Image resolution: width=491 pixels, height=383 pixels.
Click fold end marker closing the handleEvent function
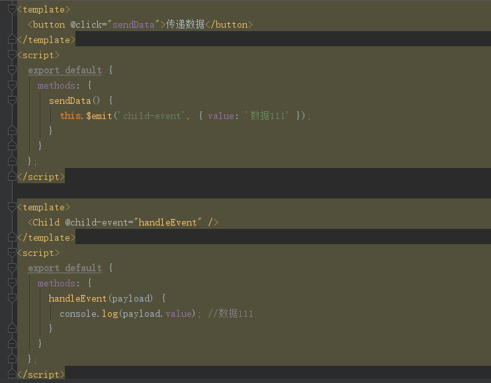(12, 328)
